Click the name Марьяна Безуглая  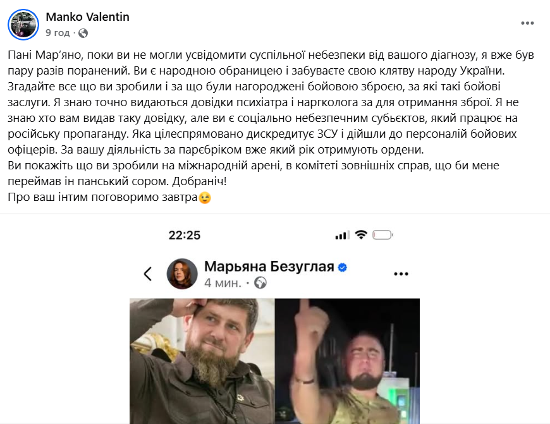pos(269,267)
